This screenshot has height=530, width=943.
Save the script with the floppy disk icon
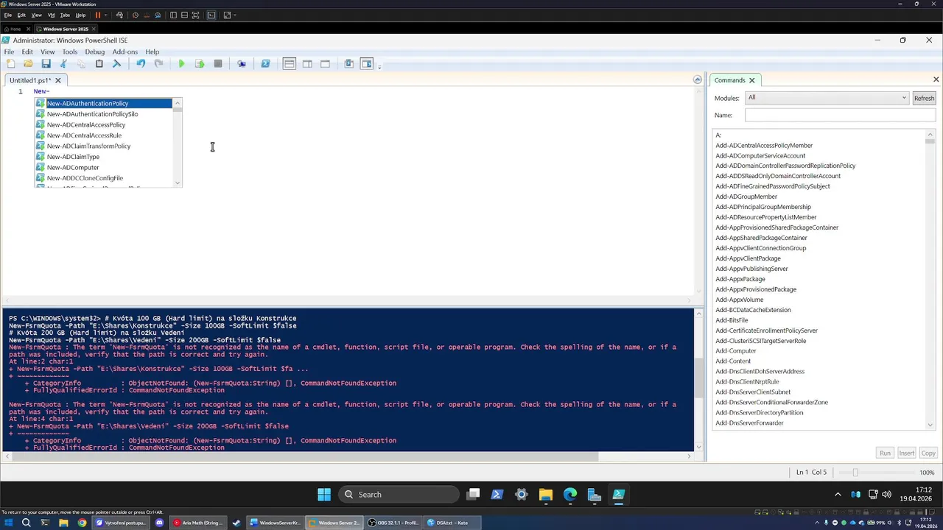(x=46, y=64)
